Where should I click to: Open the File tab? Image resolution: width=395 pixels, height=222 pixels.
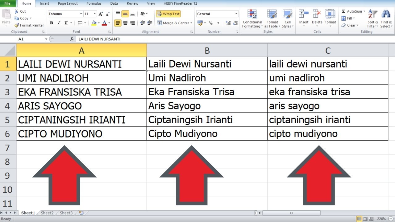point(7,3)
